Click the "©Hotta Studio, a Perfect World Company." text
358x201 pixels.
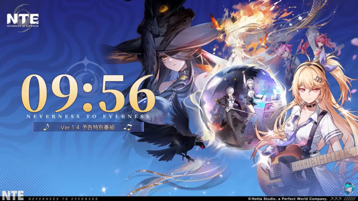[x=288, y=199]
